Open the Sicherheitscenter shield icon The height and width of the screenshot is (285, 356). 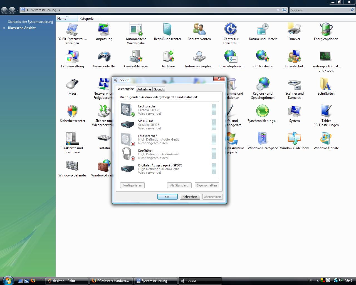[x=72, y=111]
